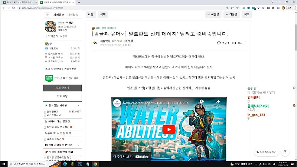
Task: Go to next post 다음글
Action: [231, 14]
